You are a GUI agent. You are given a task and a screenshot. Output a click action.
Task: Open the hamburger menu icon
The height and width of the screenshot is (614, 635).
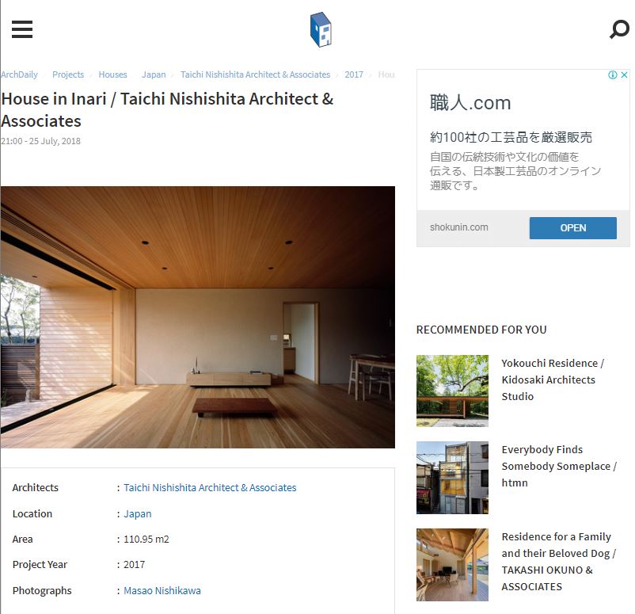coord(22,29)
